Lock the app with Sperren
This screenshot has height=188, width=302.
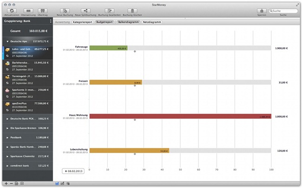click(261, 10)
